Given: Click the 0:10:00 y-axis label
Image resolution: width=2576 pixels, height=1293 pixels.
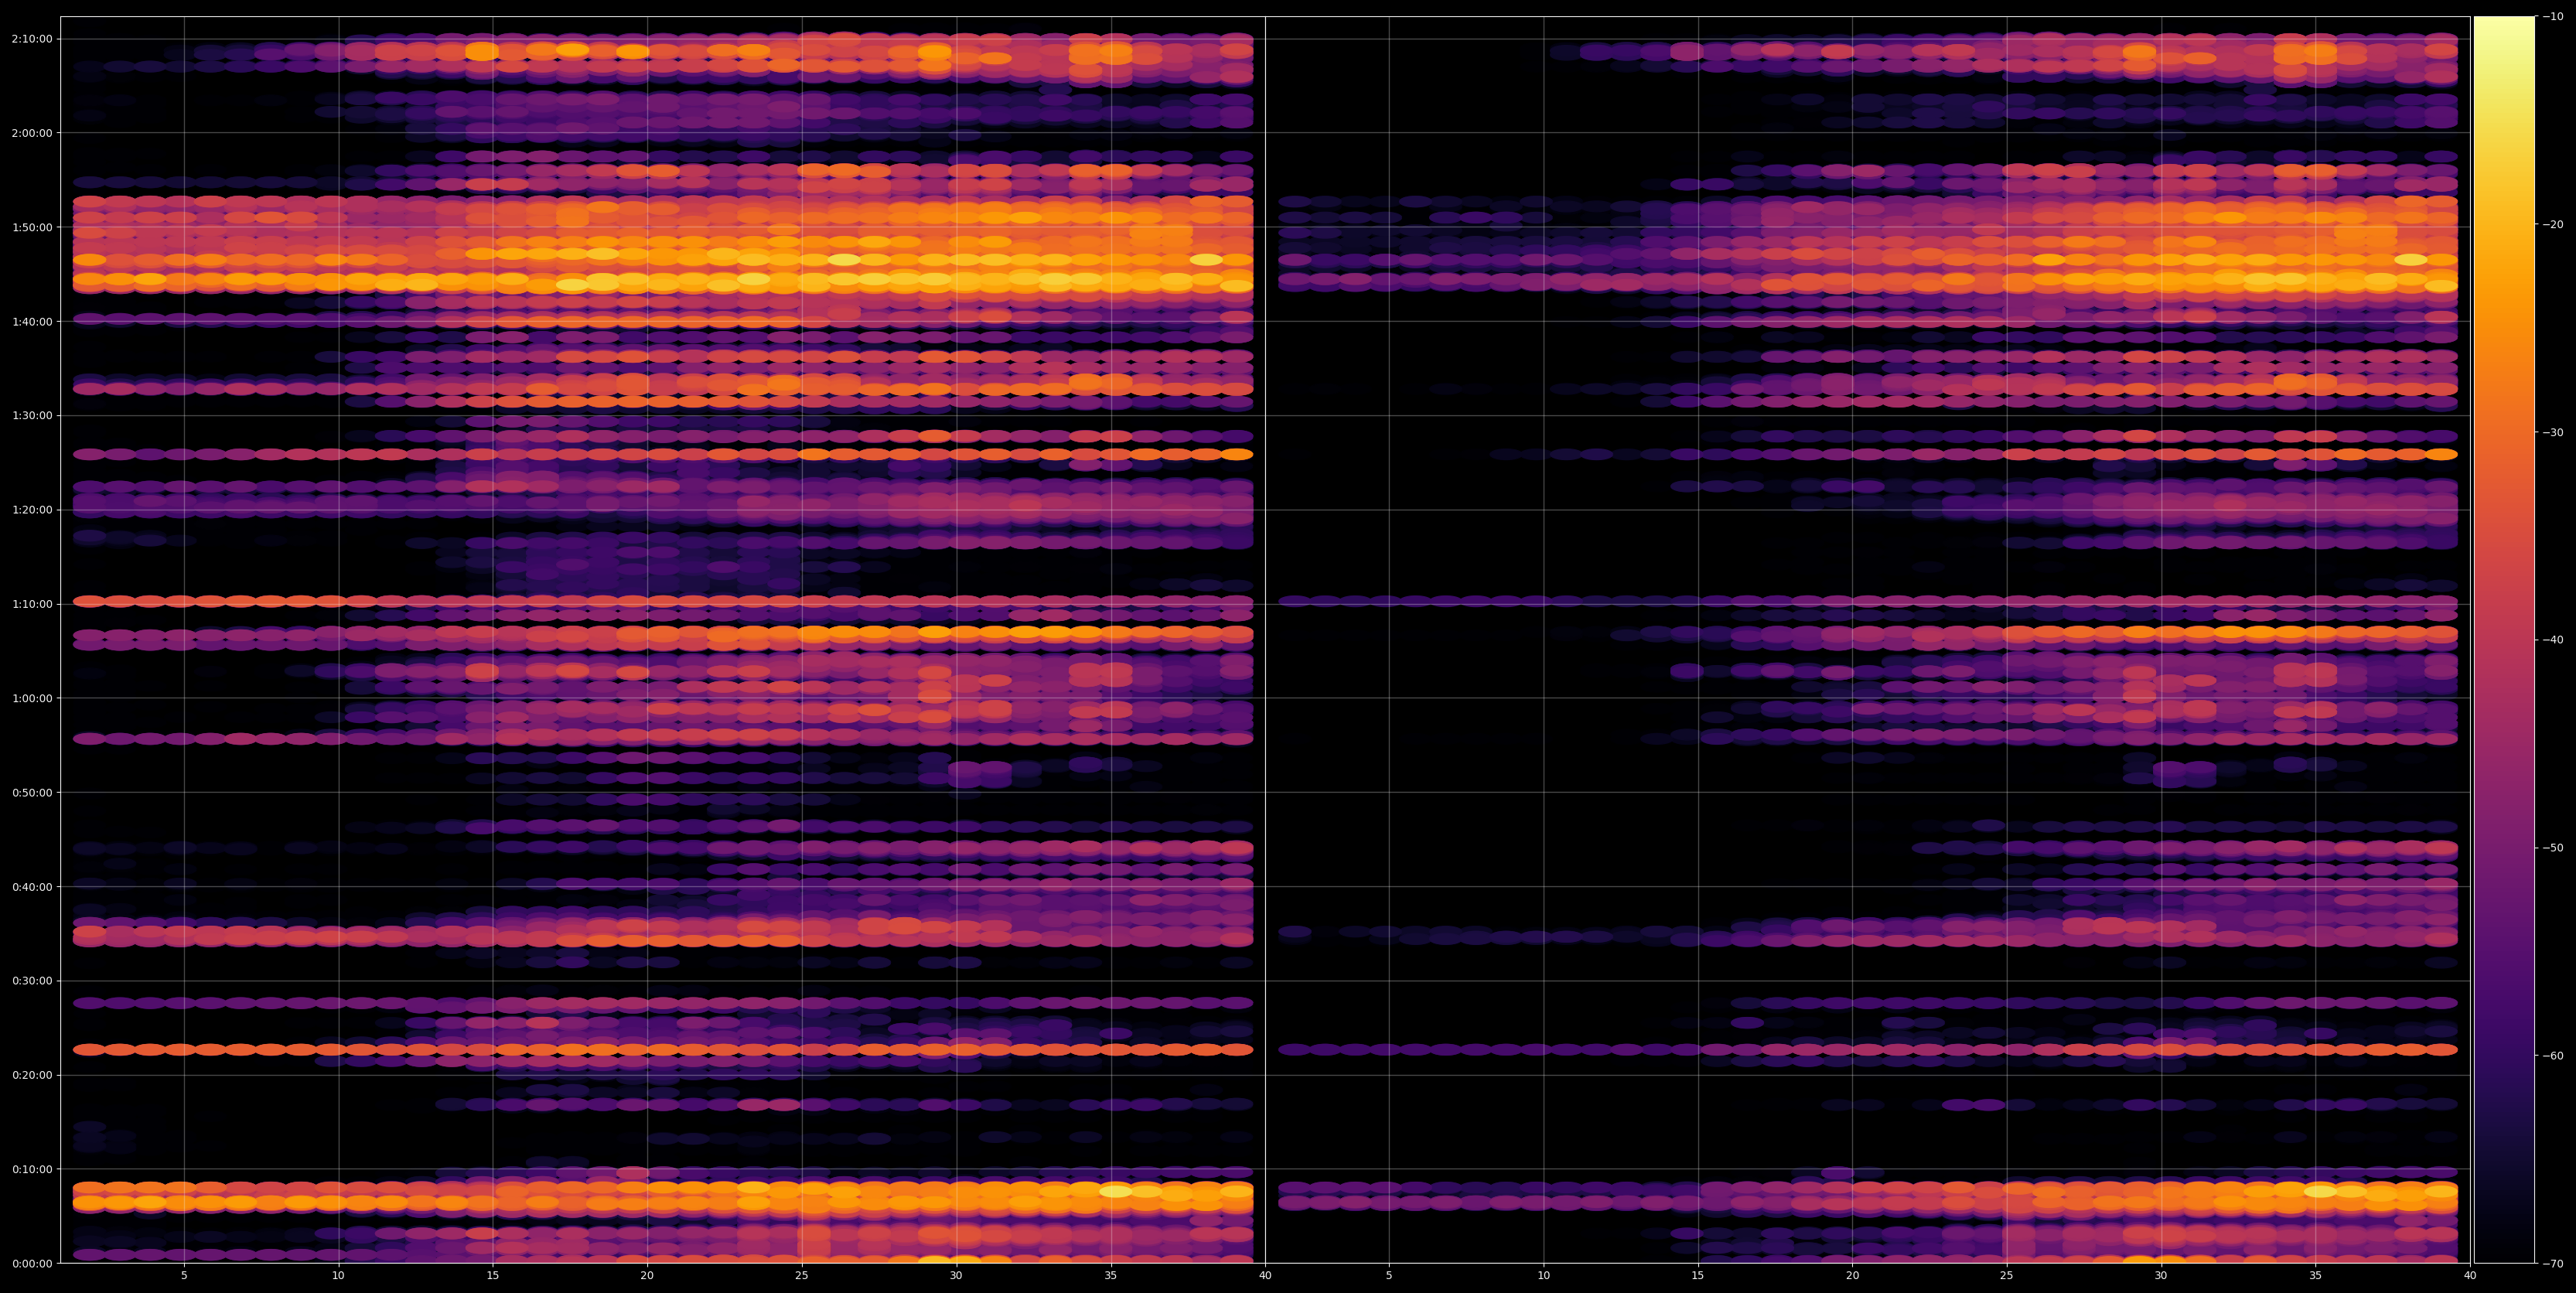Looking at the screenshot, I should click(x=32, y=1169).
